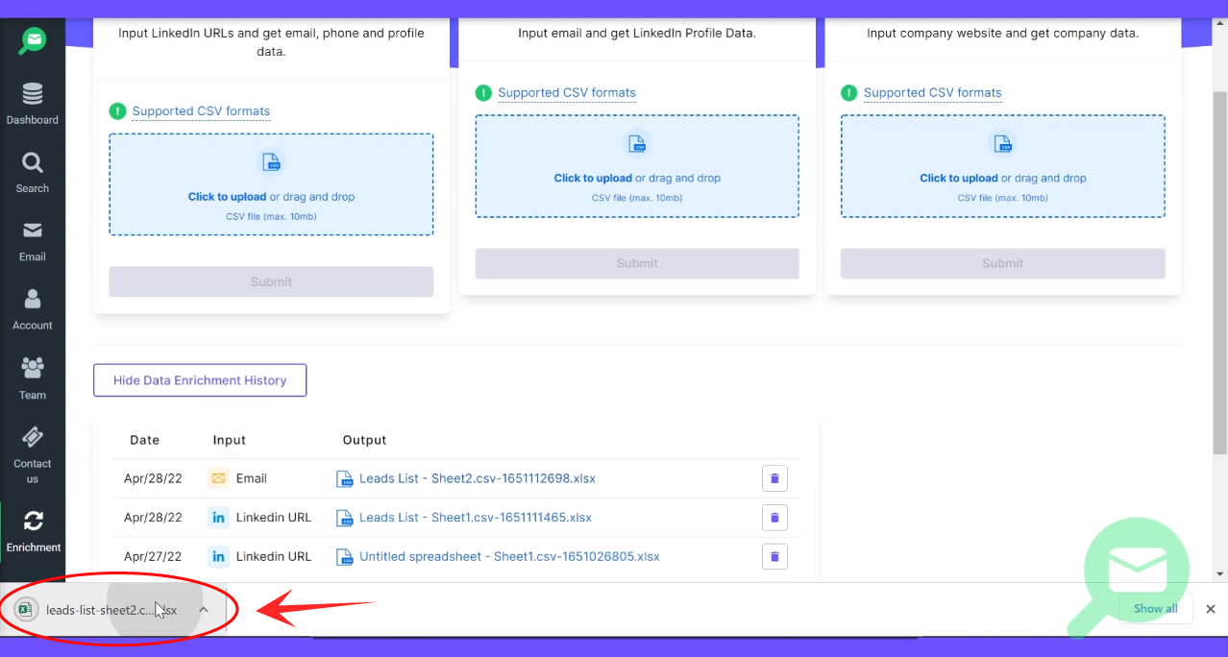Open Supported CSV formats in email card
The height and width of the screenshot is (657, 1228).
pyautogui.click(x=567, y=93)
